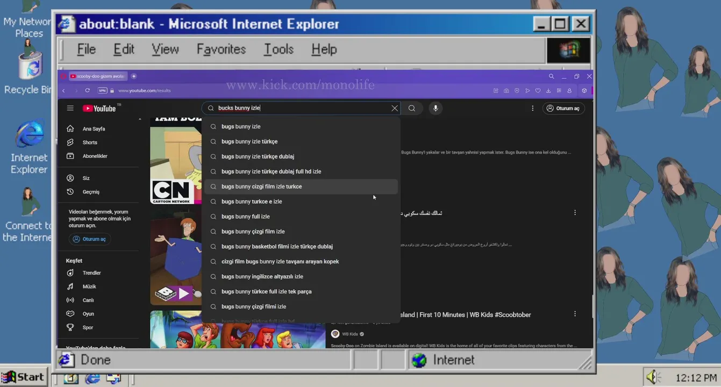Select suggestion "bugs bunny türkce full izle tek parça"
Image resolution: width=721 pixels, height=387 pixels.
point(301,292)
